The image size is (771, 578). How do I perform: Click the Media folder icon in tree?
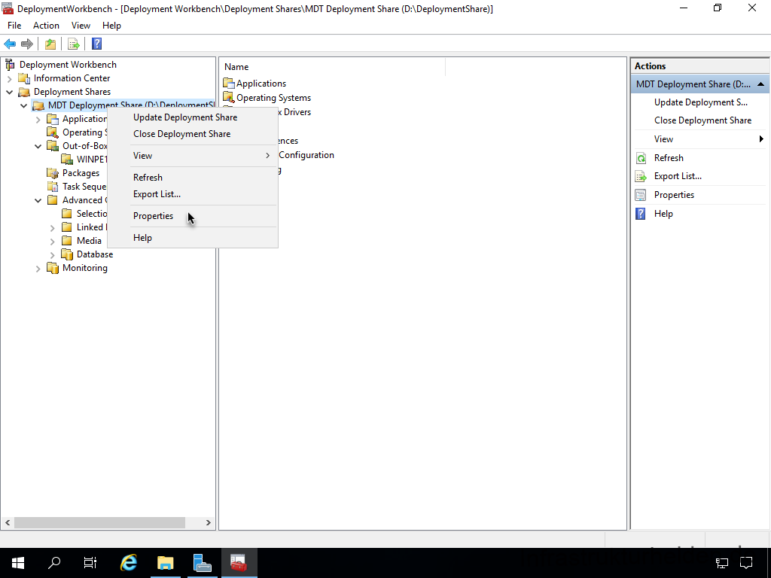[x=67, y=241]
